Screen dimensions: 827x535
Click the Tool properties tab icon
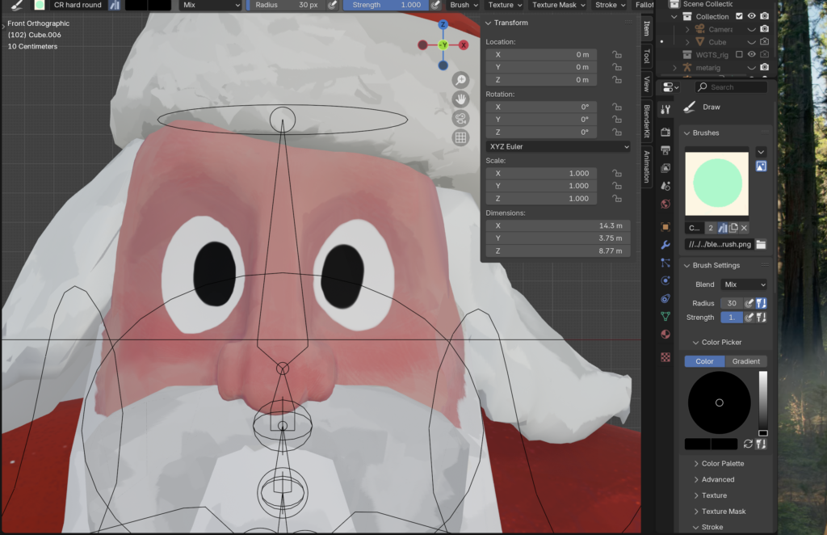click(x=665, y=109)
